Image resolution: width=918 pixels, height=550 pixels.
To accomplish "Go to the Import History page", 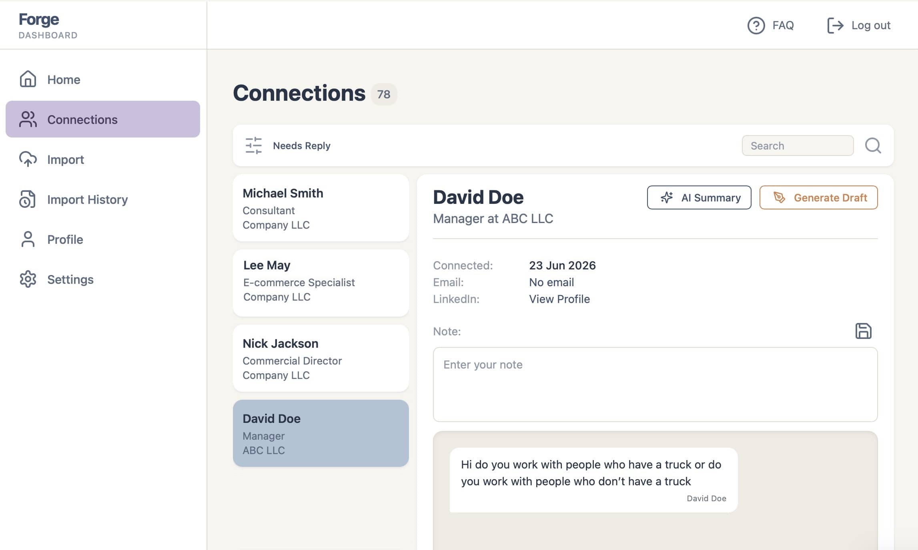I will 87,199.
